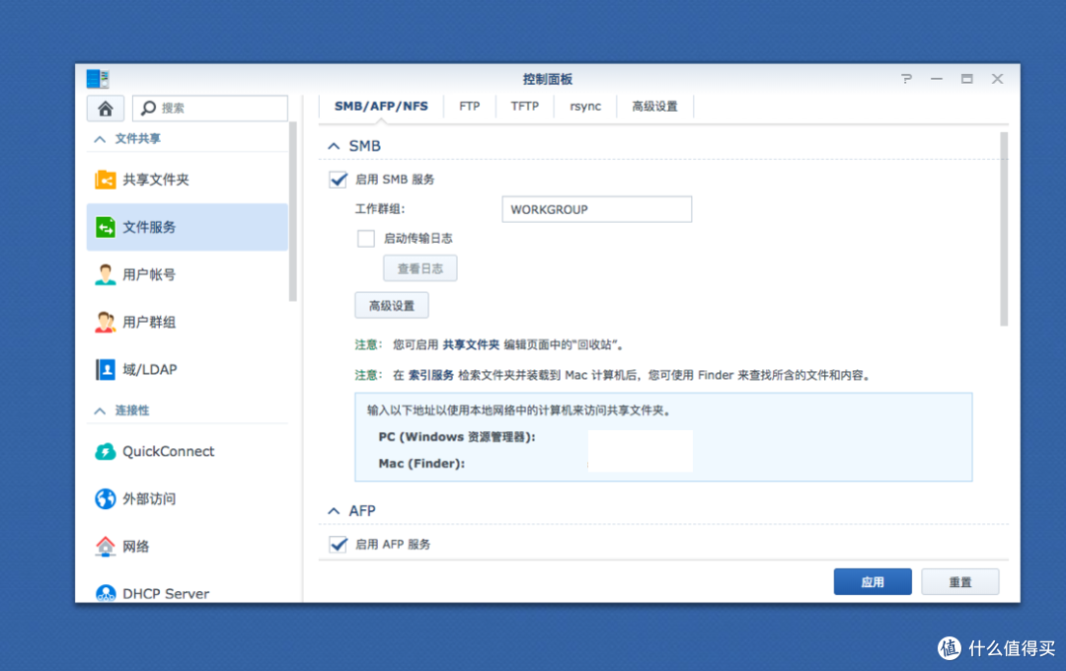The image size is (1066, 671).
Task: Minimize the Control Panel window
Action: pos(936,79)
